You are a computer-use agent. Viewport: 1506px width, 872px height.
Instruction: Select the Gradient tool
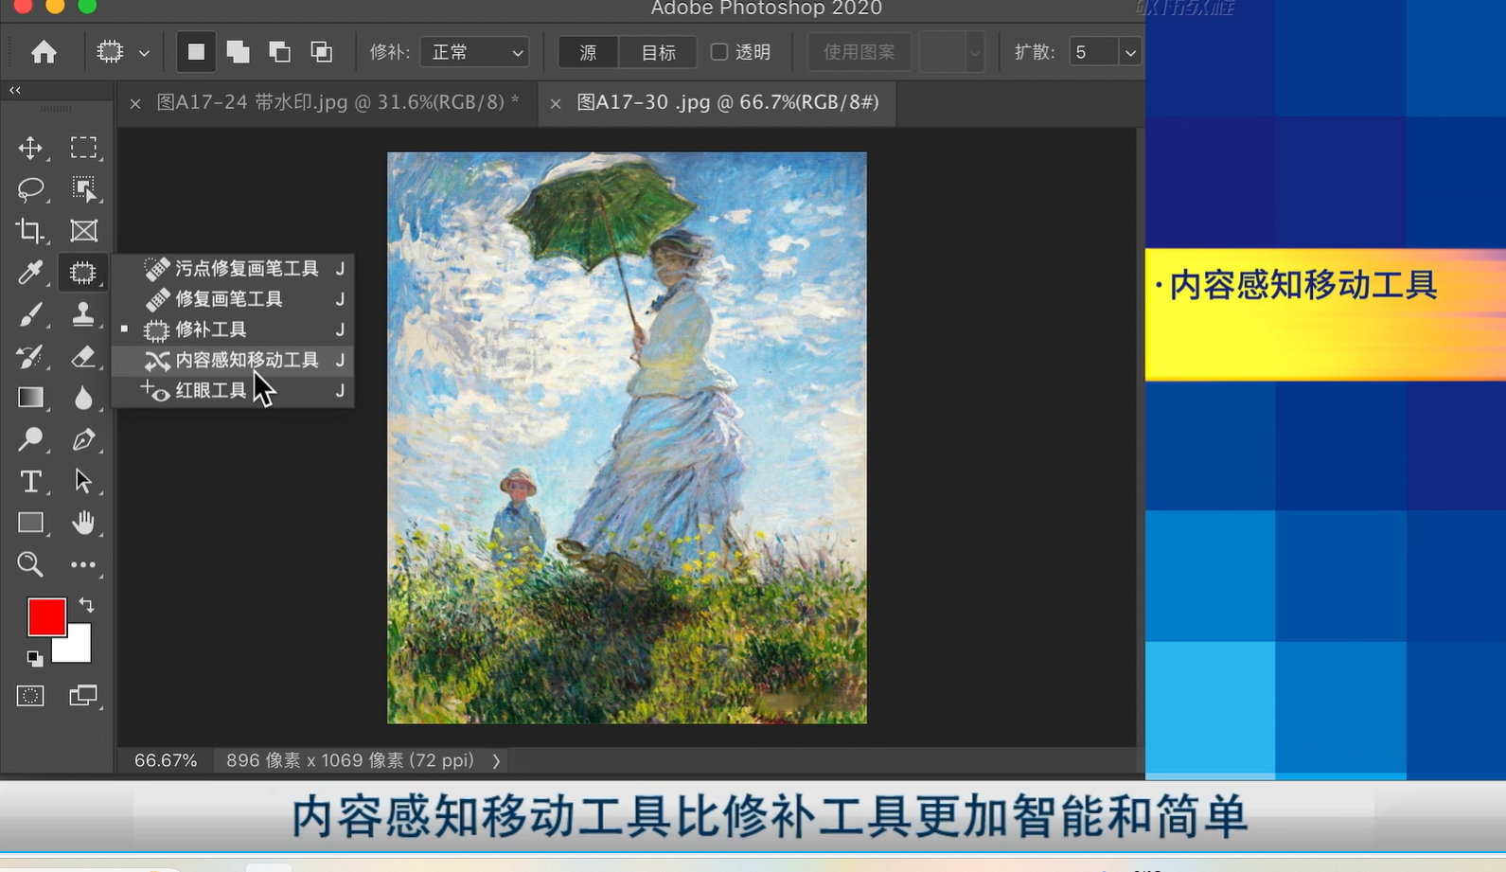tap(30, 398)
